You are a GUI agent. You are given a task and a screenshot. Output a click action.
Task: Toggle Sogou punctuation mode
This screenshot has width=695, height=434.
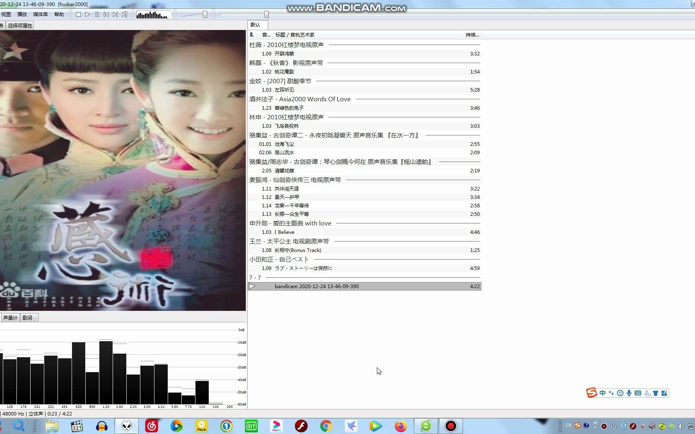click(611, 393)
